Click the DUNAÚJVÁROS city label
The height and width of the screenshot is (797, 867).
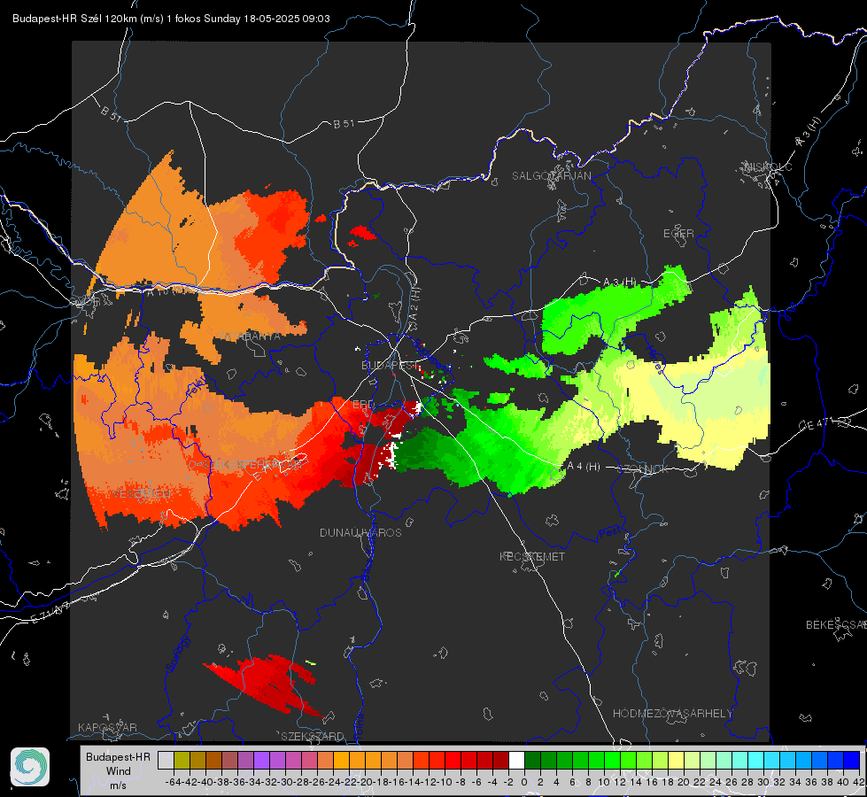click(x=360, y=532)
